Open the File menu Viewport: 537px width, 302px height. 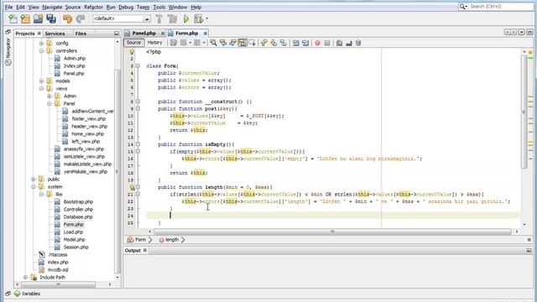click(x=8, y=7)
